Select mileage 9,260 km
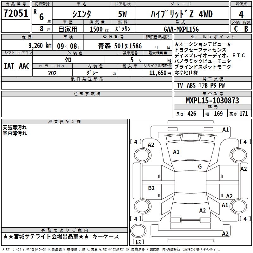Screen dimensions: 253x253 (40, 46)
